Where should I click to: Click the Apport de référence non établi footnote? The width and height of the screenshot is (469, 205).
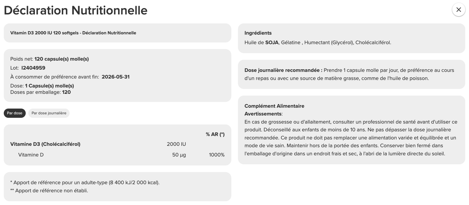pos(49,191)
